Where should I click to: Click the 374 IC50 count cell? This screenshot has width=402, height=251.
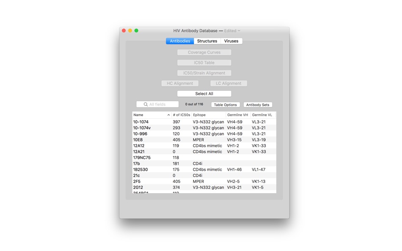pyautogui.click(x=176, y=187)
